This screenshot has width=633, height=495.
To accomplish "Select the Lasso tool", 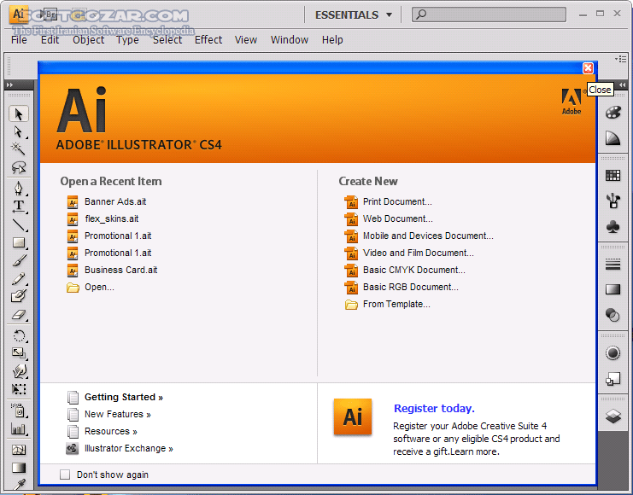I will 19,166.
